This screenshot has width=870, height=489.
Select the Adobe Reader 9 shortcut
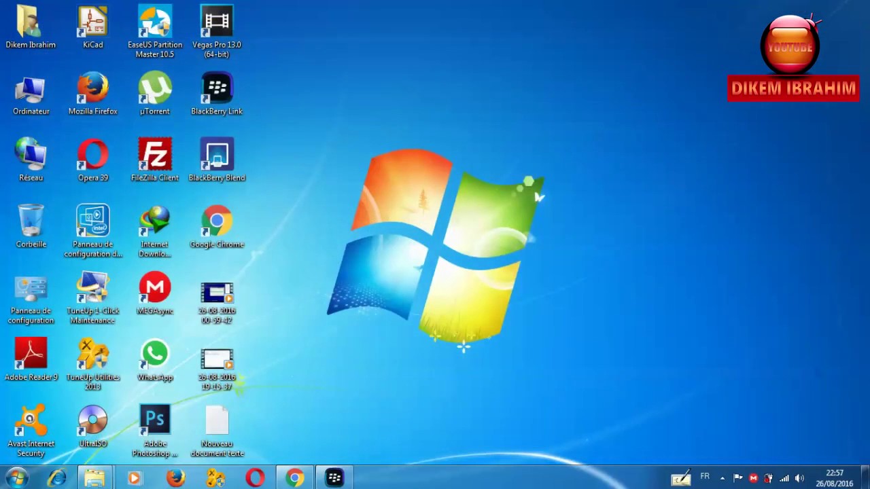tap(31, 360)
